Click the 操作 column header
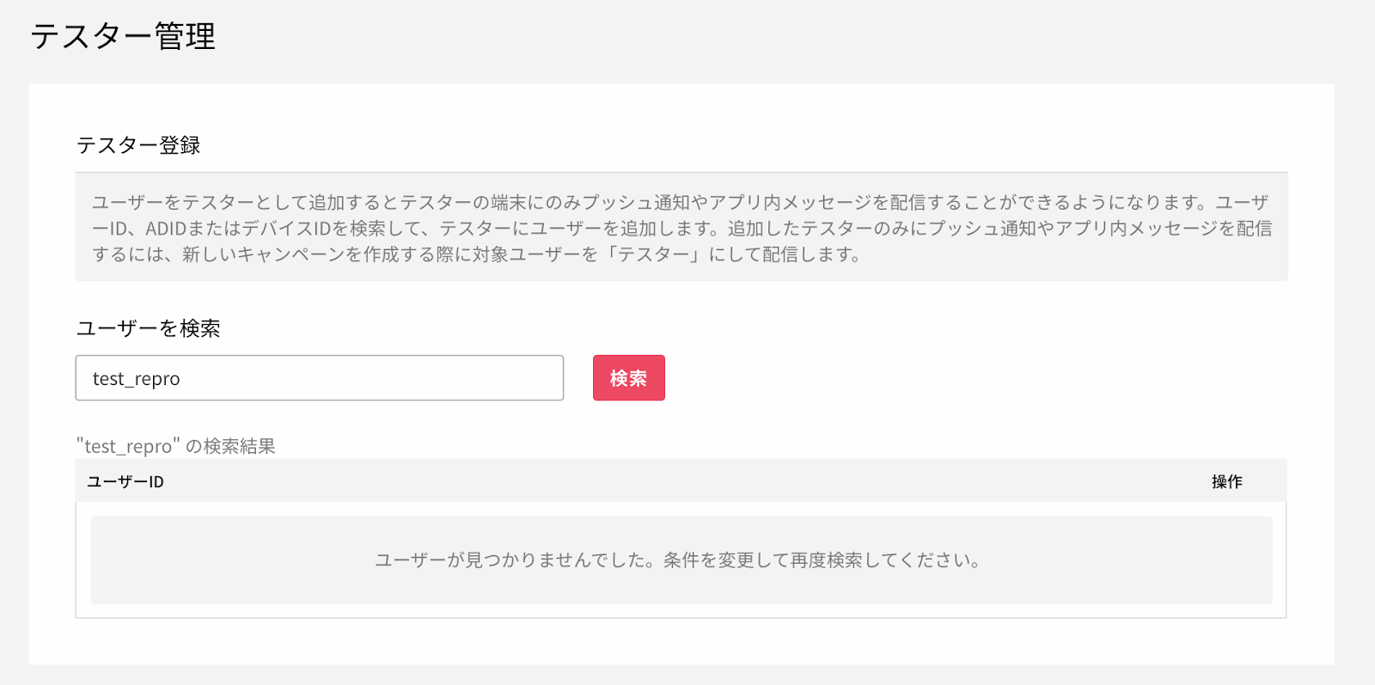This screenshot has height=685, width=1375. 1227,482
